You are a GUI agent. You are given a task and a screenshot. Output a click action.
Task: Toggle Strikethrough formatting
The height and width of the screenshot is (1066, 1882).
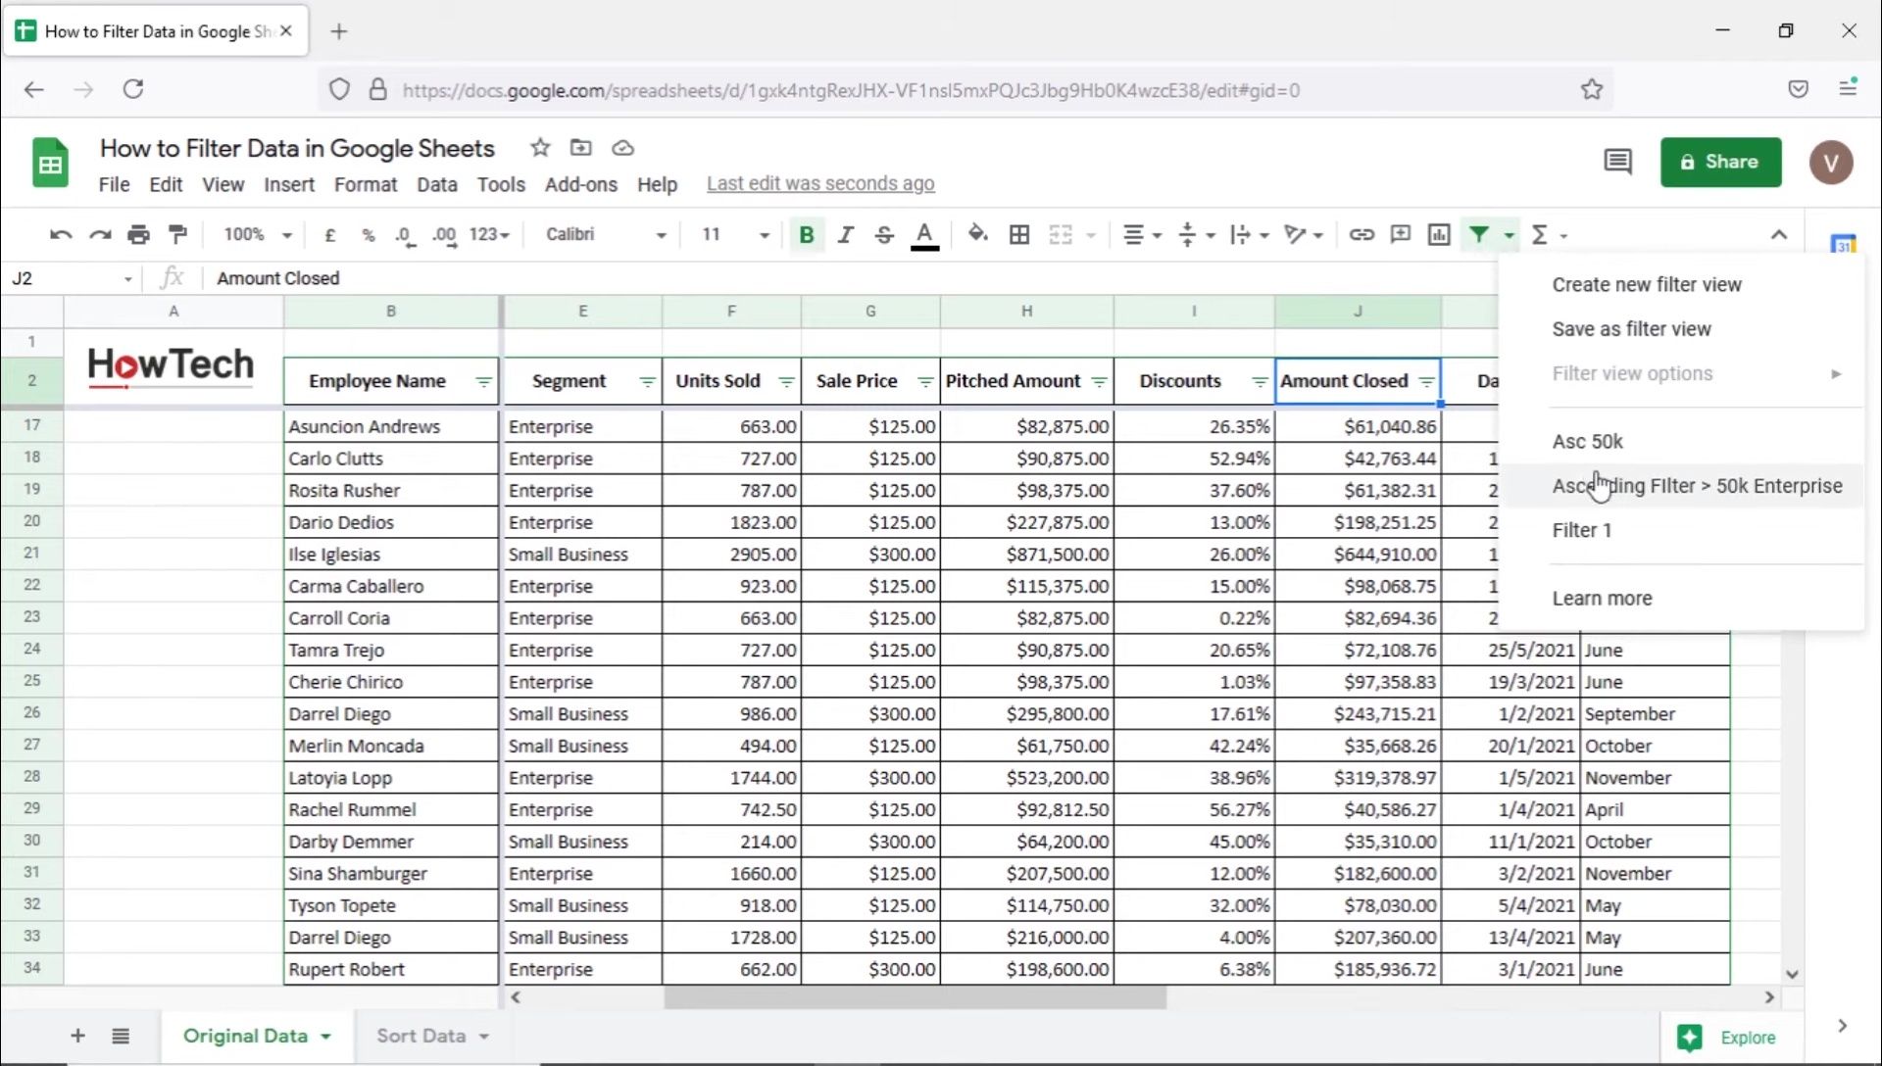(884, 235)
